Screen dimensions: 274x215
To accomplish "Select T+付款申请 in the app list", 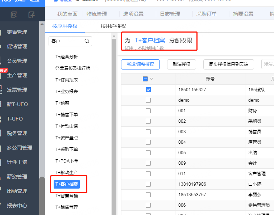I will [x=67, y=126].
